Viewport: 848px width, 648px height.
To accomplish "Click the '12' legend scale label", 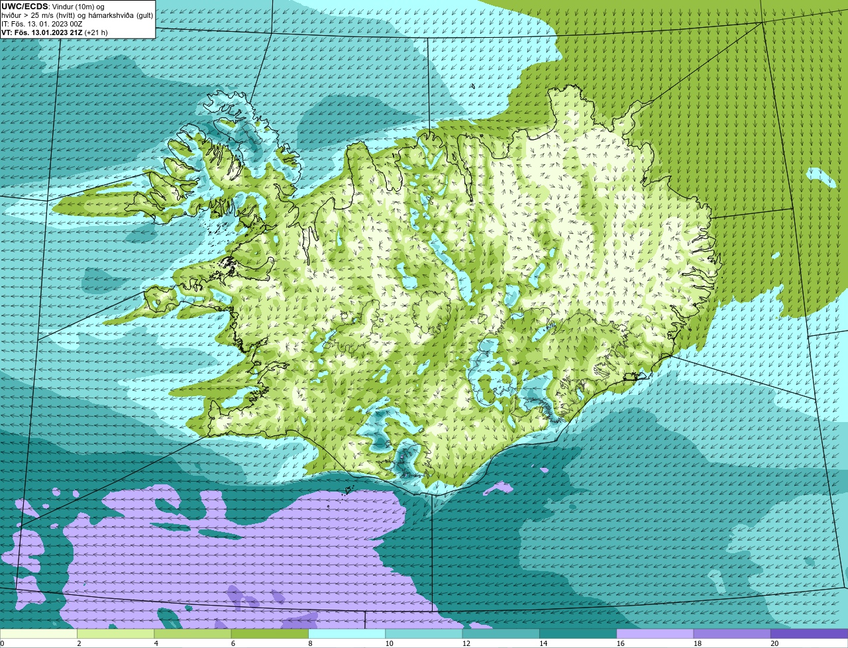I will pyautogui.click(x=466, y=643).
